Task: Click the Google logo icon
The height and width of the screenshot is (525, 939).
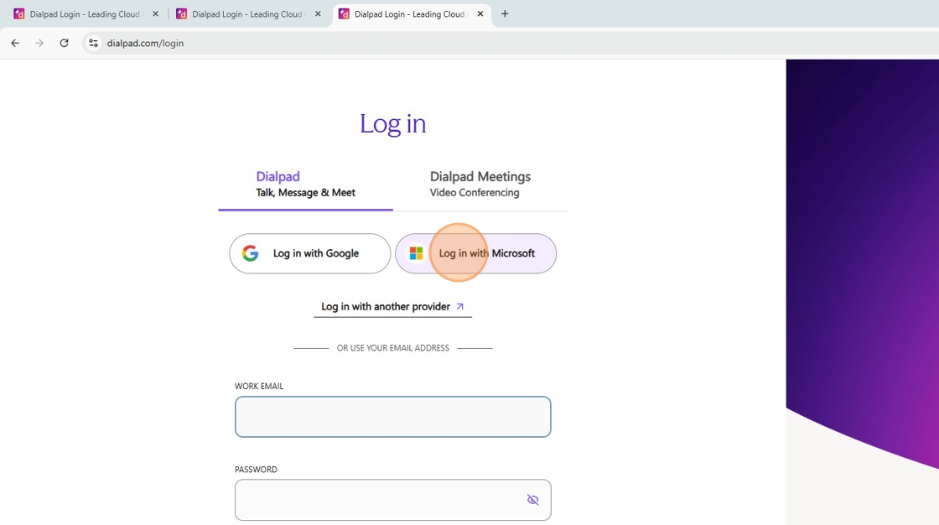Action: [x=251, y=253]
